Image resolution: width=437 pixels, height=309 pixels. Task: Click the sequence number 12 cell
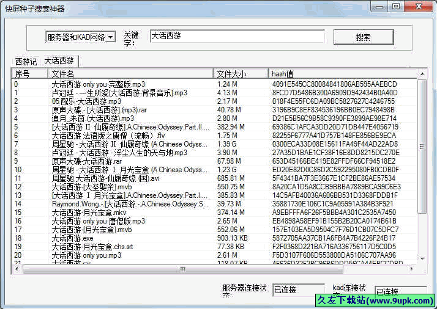point(18,187)
